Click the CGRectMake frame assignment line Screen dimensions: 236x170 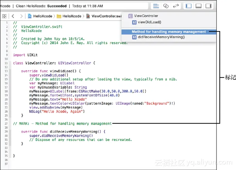[88, 91]
